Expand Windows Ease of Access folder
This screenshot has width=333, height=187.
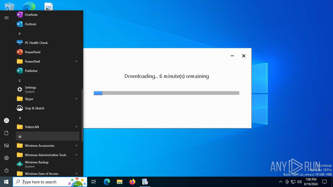point(48,173)
